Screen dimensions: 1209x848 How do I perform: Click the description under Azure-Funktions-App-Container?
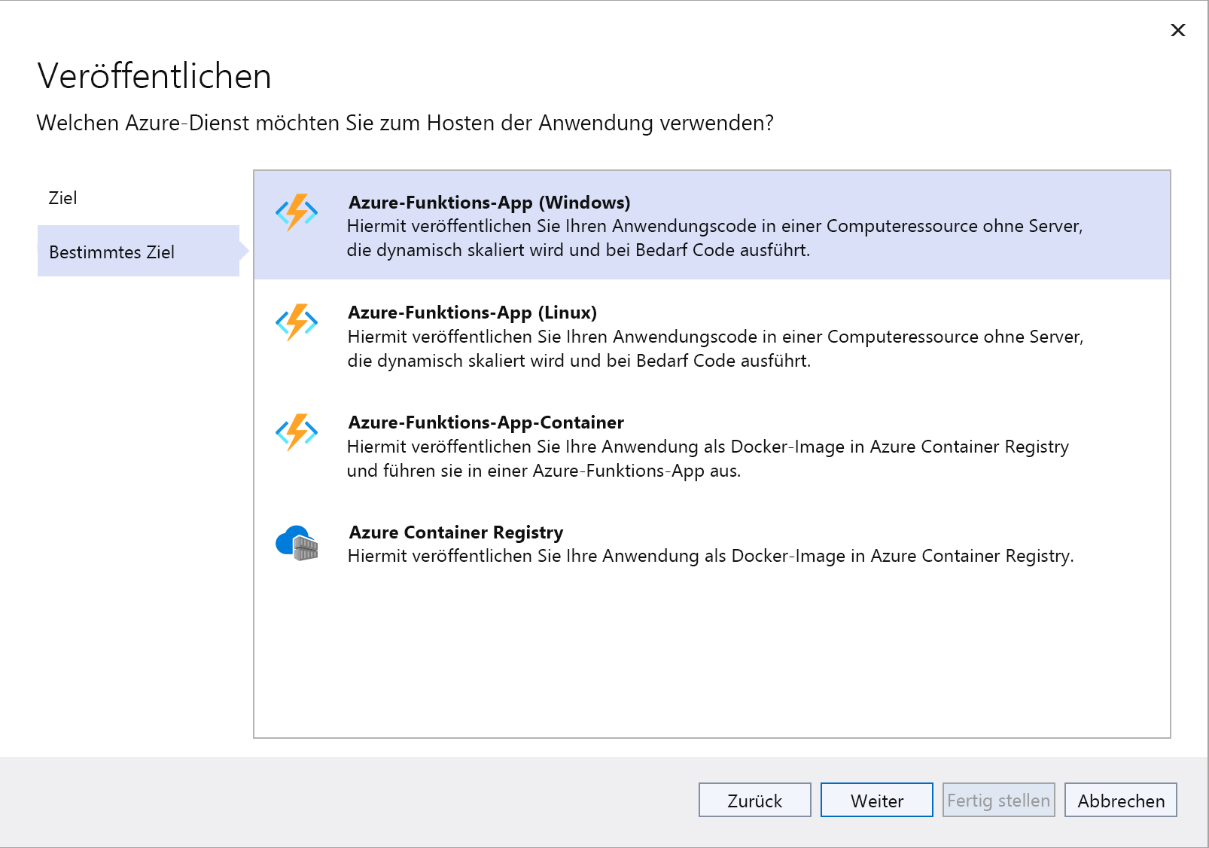[708, 459]
